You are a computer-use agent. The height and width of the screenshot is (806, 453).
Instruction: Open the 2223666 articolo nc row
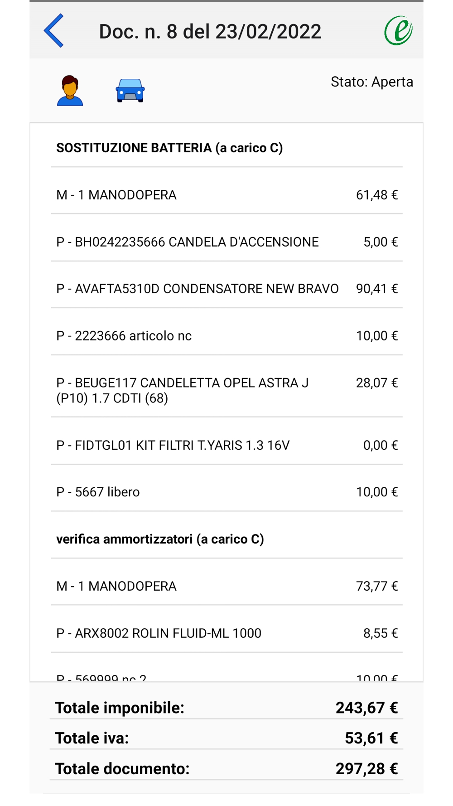click(x=226, y=336)
